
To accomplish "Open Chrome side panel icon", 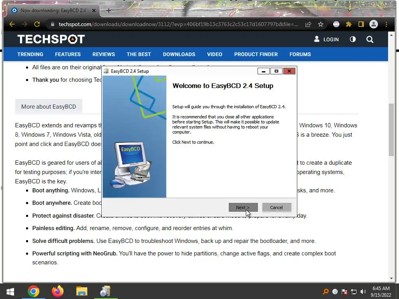I will [x=361, y=24].
